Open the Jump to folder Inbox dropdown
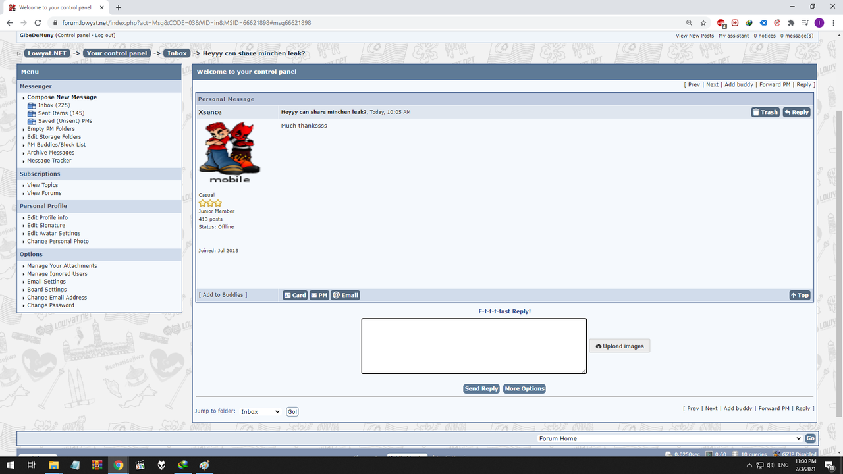 coord(260,411)
